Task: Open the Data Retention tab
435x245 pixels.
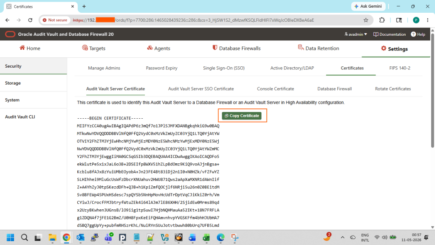Action: click(319, 48)
